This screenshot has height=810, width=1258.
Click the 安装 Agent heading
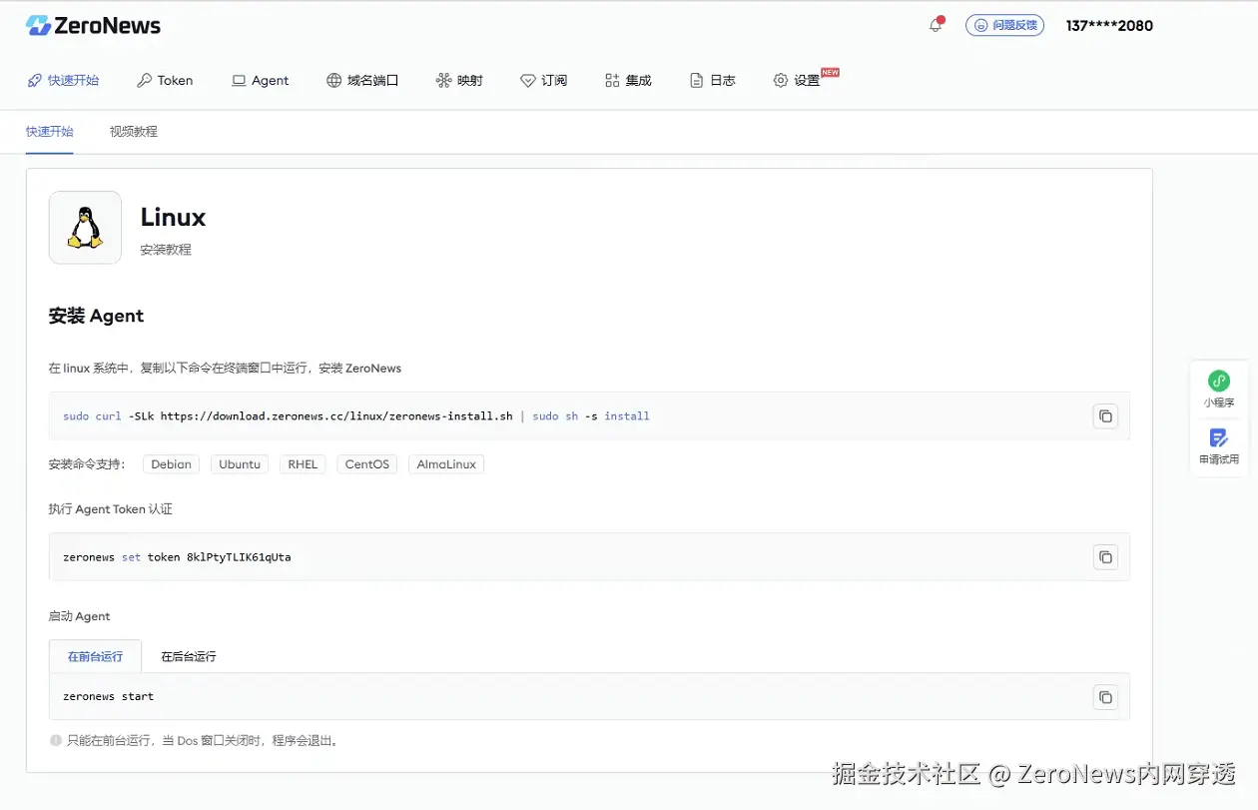96,316
